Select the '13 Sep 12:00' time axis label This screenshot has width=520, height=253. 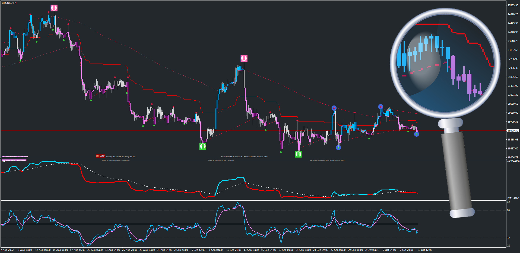[x=251, y=250]
